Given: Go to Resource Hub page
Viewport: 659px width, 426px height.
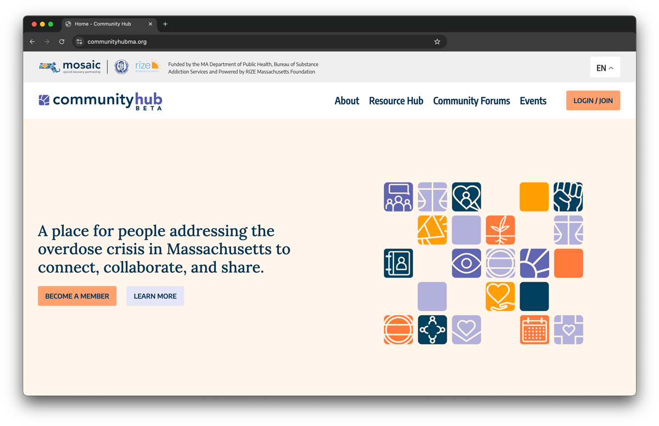Looking at the screenshot, I should pos(396,101).
